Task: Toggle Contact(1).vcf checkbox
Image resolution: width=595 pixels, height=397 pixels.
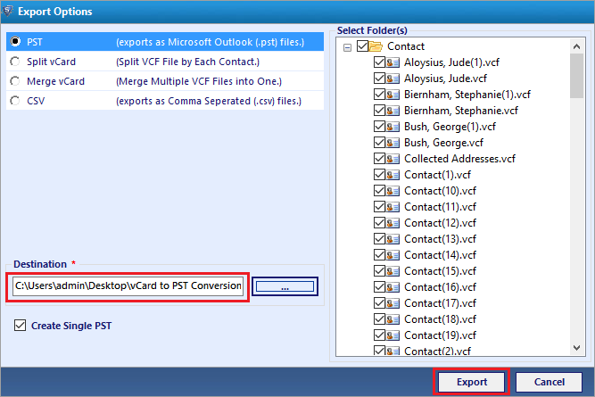Action: 379,175
